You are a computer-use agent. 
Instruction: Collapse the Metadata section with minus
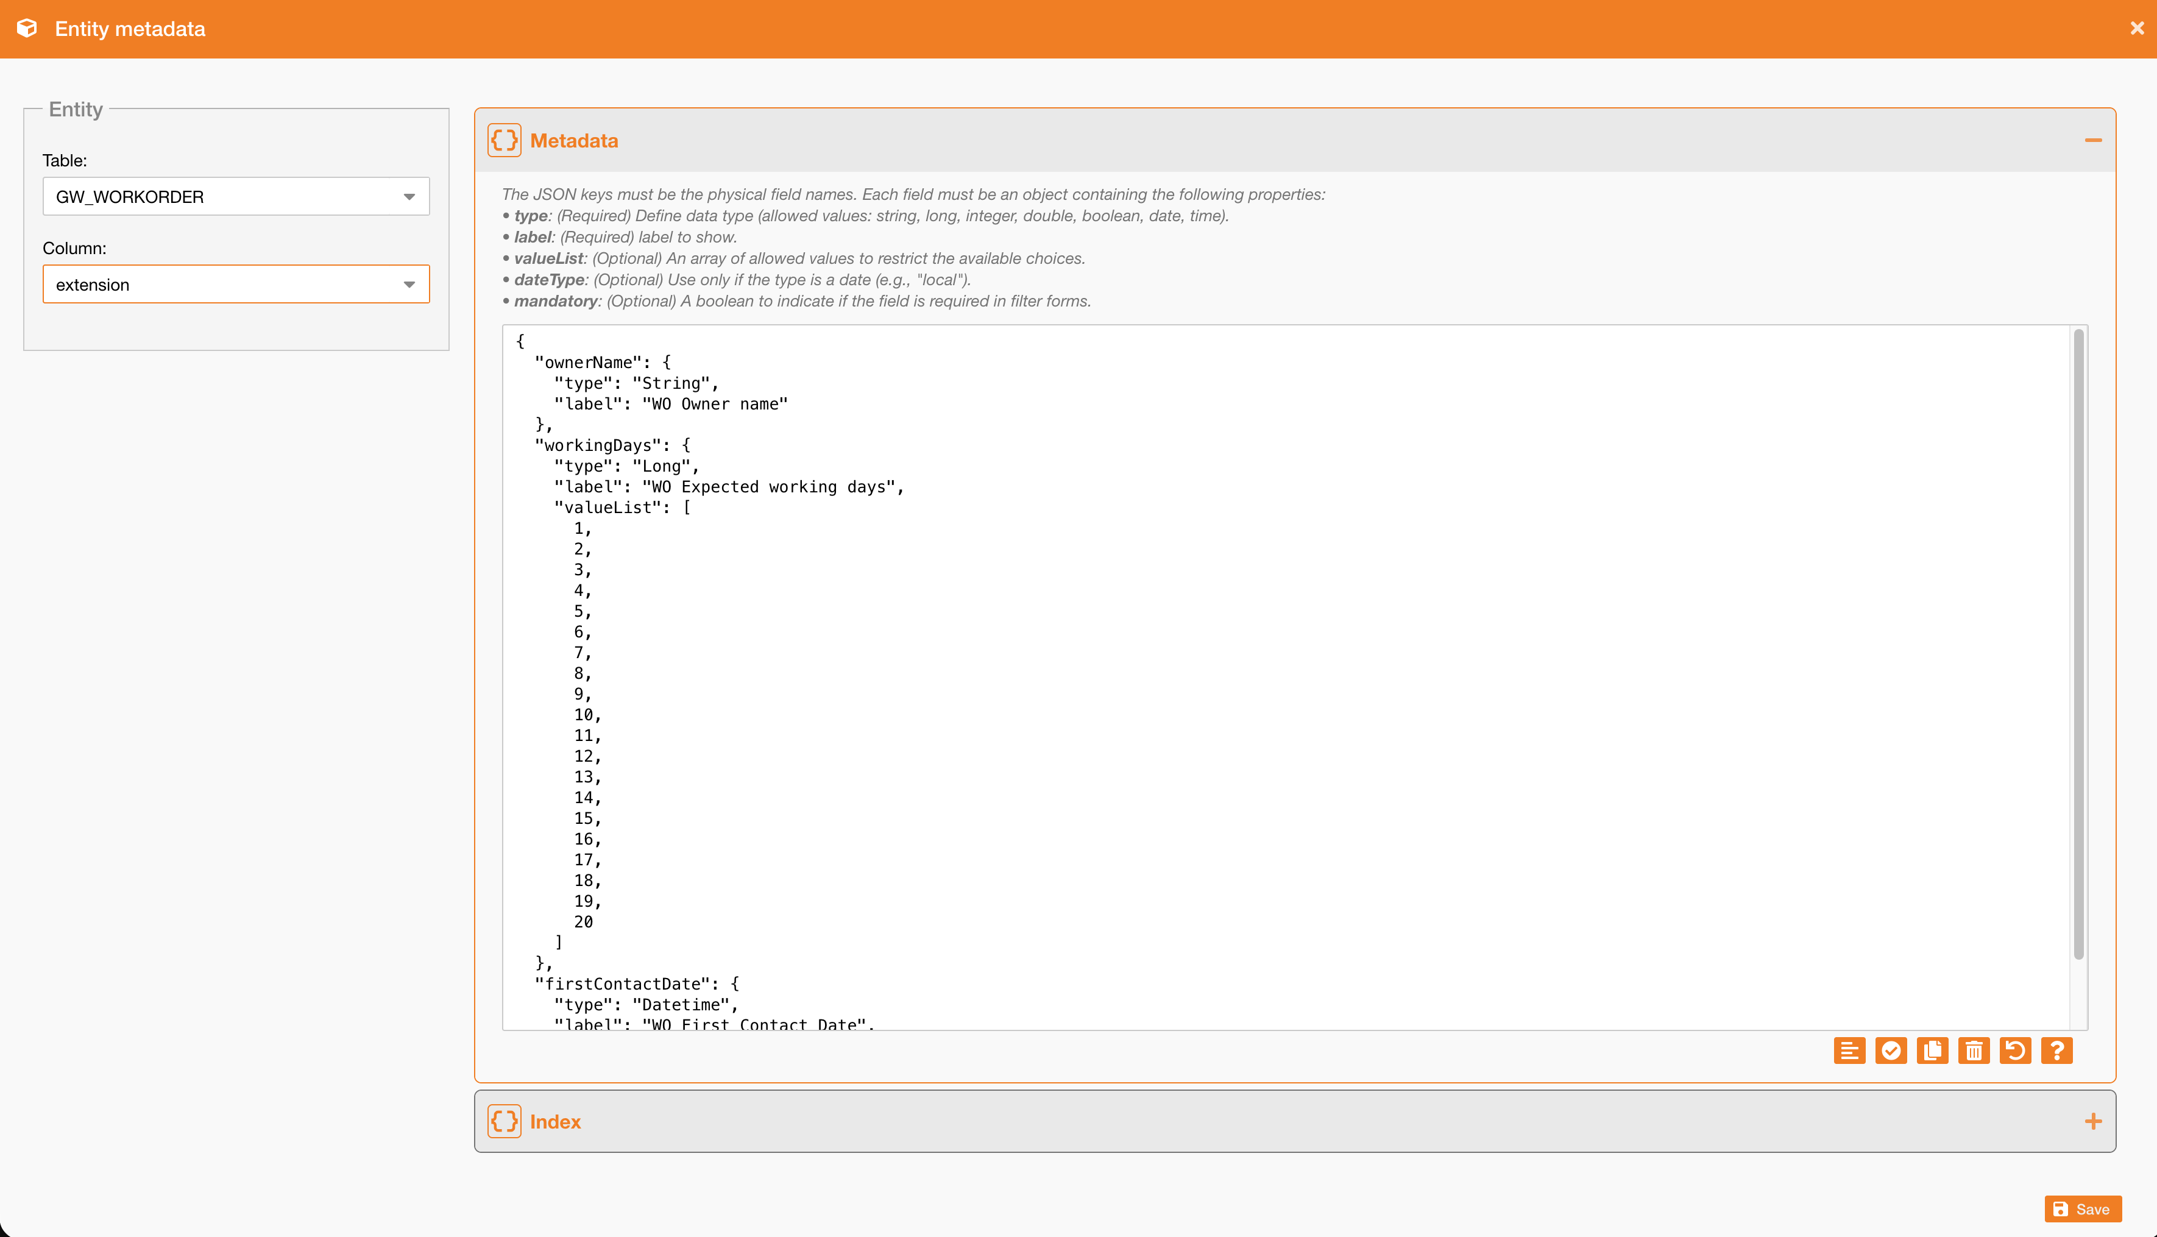coord(2093,140)
